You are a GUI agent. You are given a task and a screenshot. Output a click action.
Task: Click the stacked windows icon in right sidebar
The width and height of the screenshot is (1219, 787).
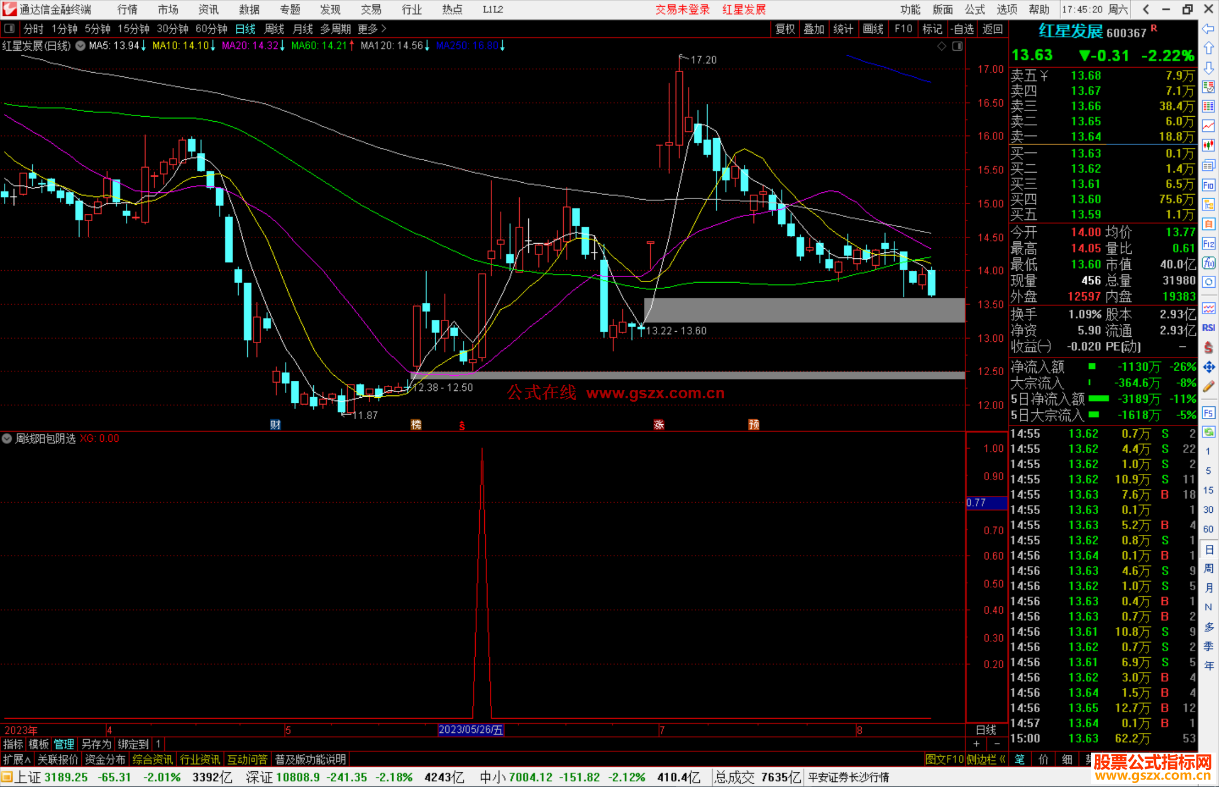pyautogui.click(x=1208, y=165)
